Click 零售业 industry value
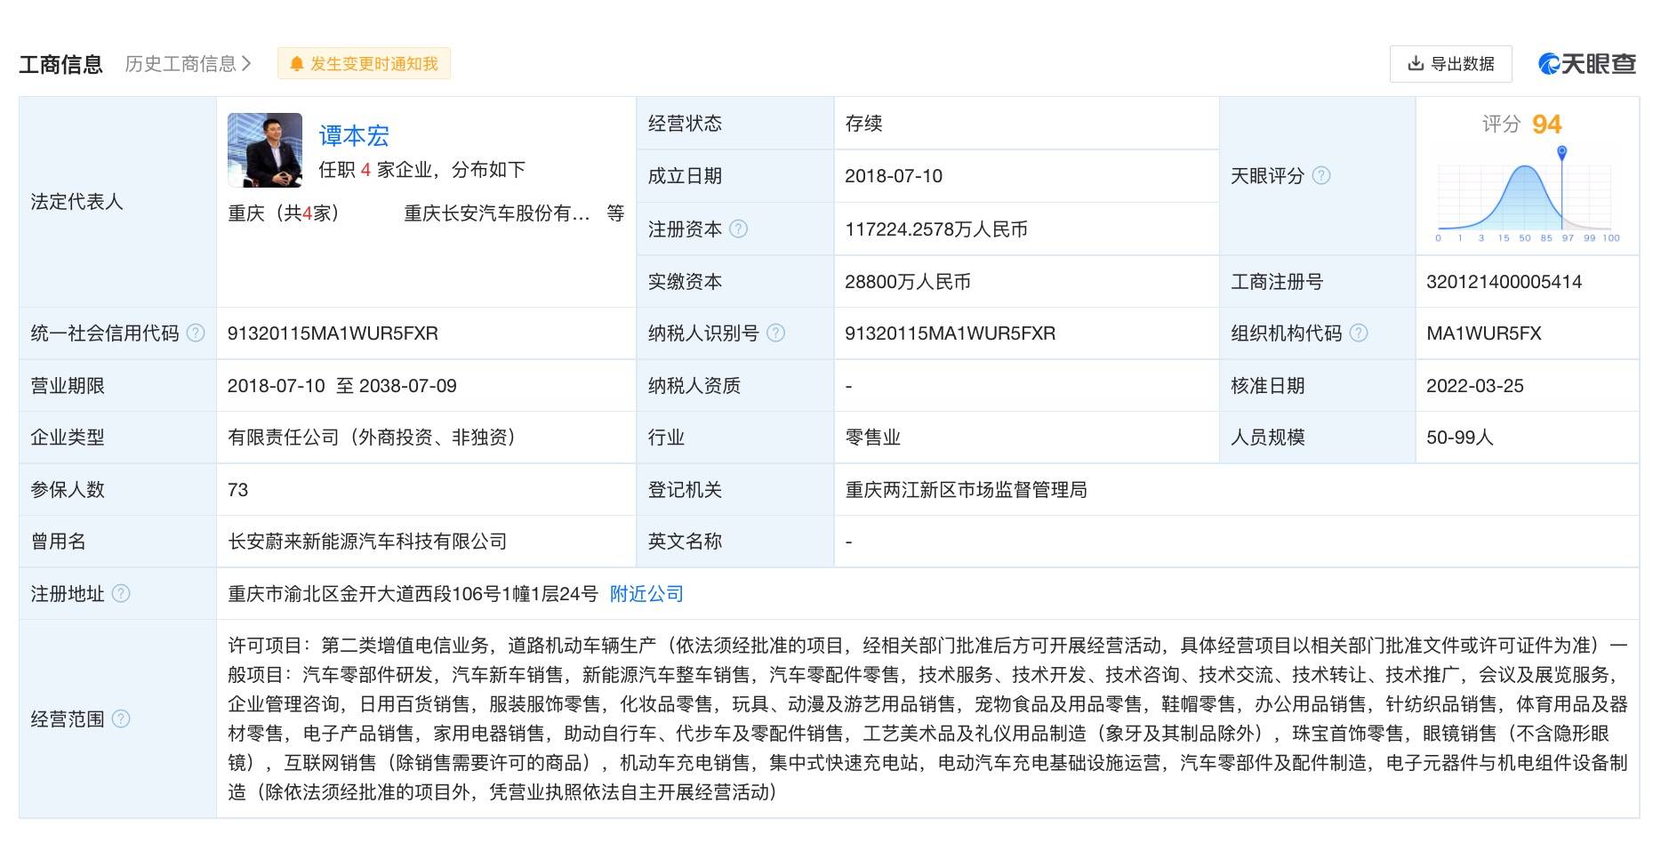 873,438
